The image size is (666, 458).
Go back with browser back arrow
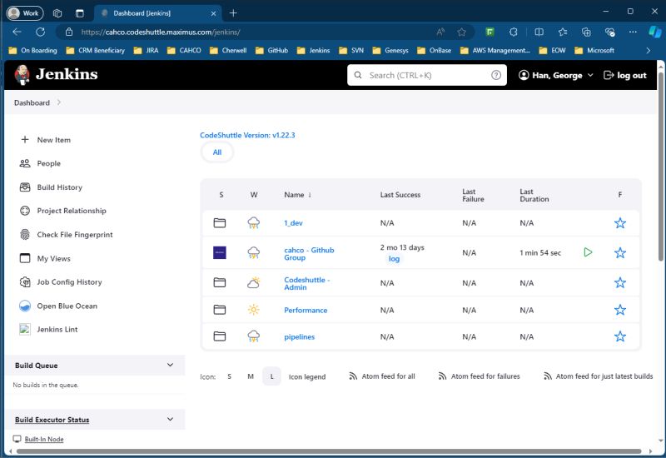(17, 32)
